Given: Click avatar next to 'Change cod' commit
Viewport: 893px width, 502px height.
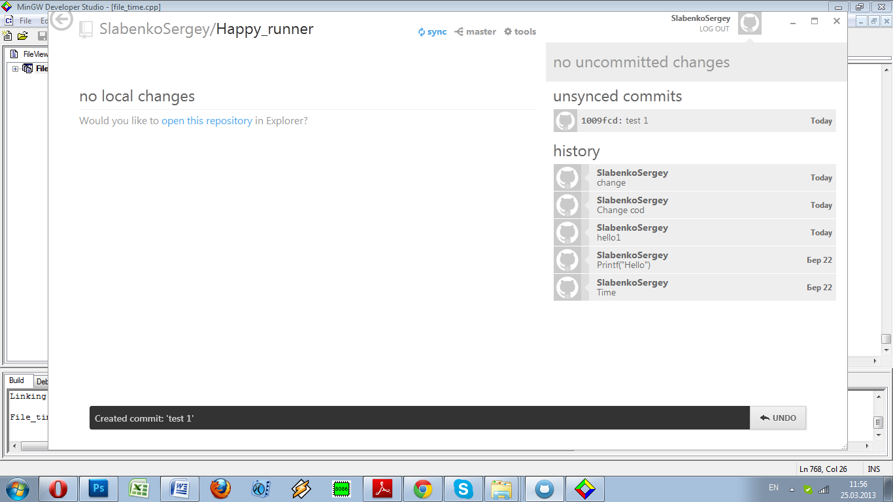Looking at the screenshot, I should [567, 205].
